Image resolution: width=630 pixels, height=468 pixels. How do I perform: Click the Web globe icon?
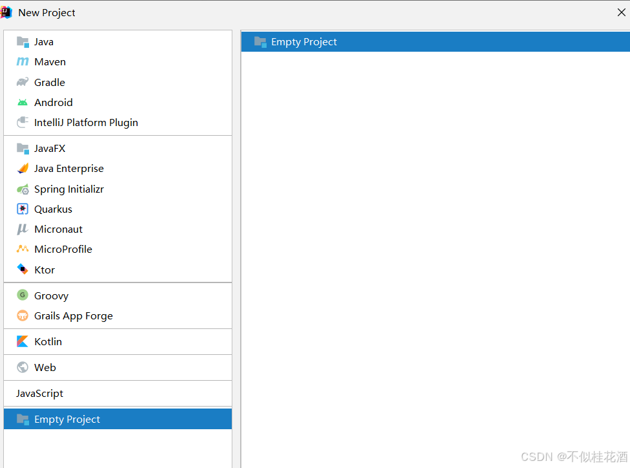23,367
